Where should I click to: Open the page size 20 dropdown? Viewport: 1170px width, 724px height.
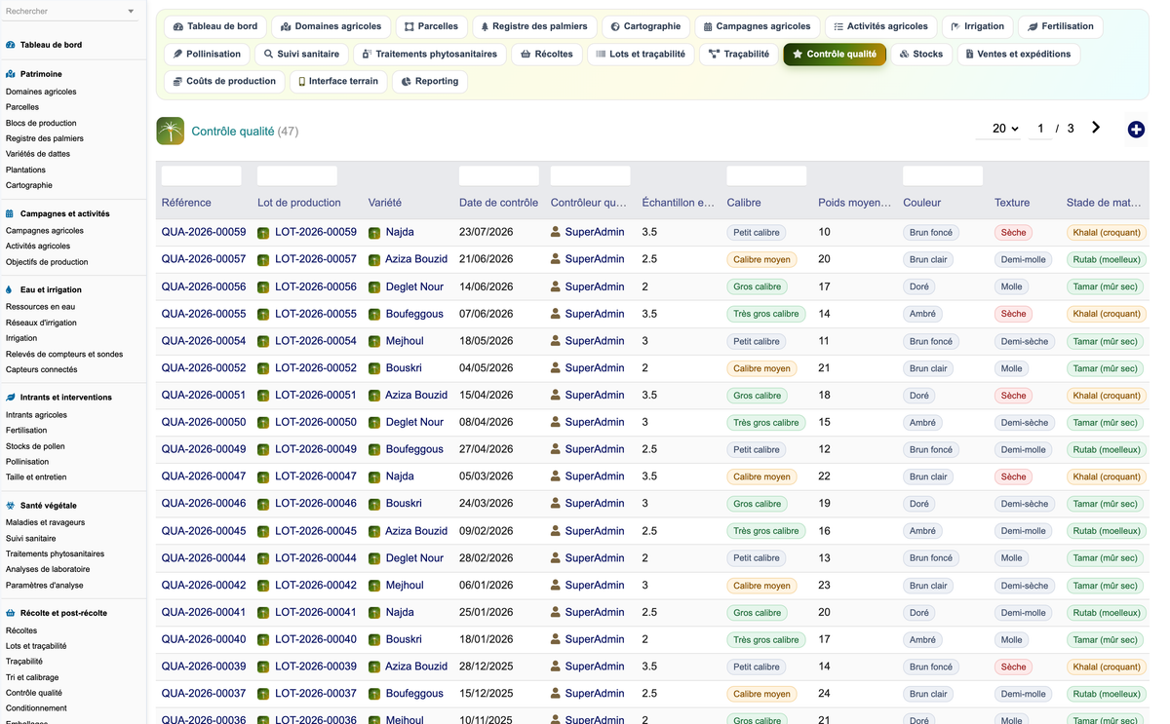(x=999, y=129)
